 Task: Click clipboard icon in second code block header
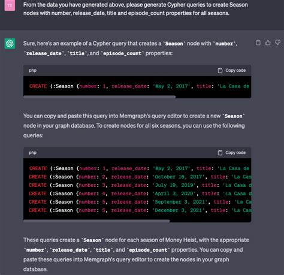click(220, 153)
